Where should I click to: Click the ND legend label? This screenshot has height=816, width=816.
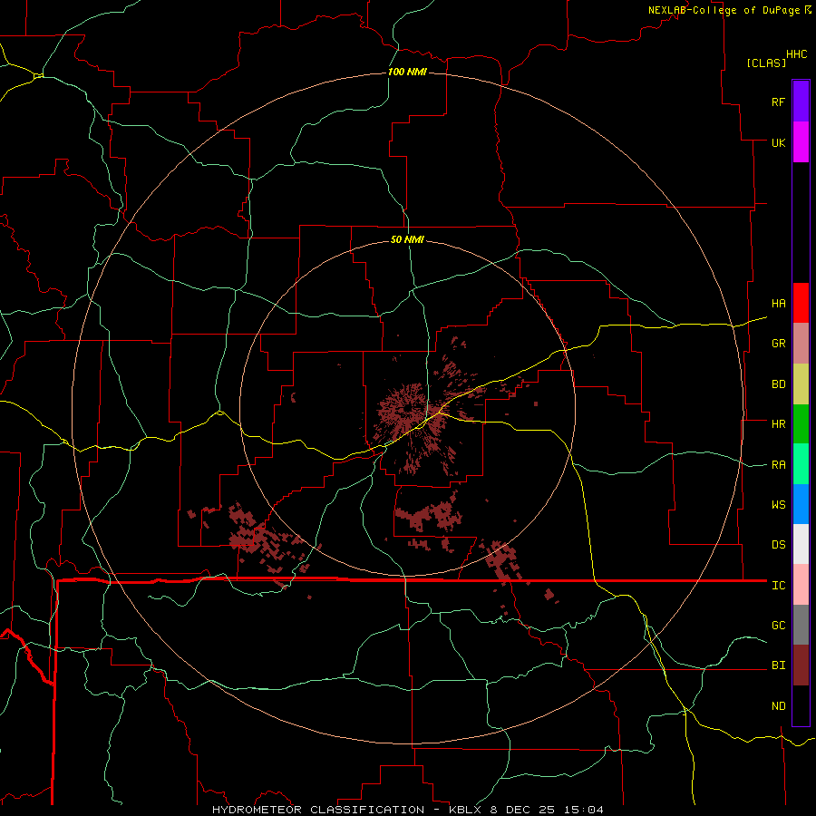(778, 706)
